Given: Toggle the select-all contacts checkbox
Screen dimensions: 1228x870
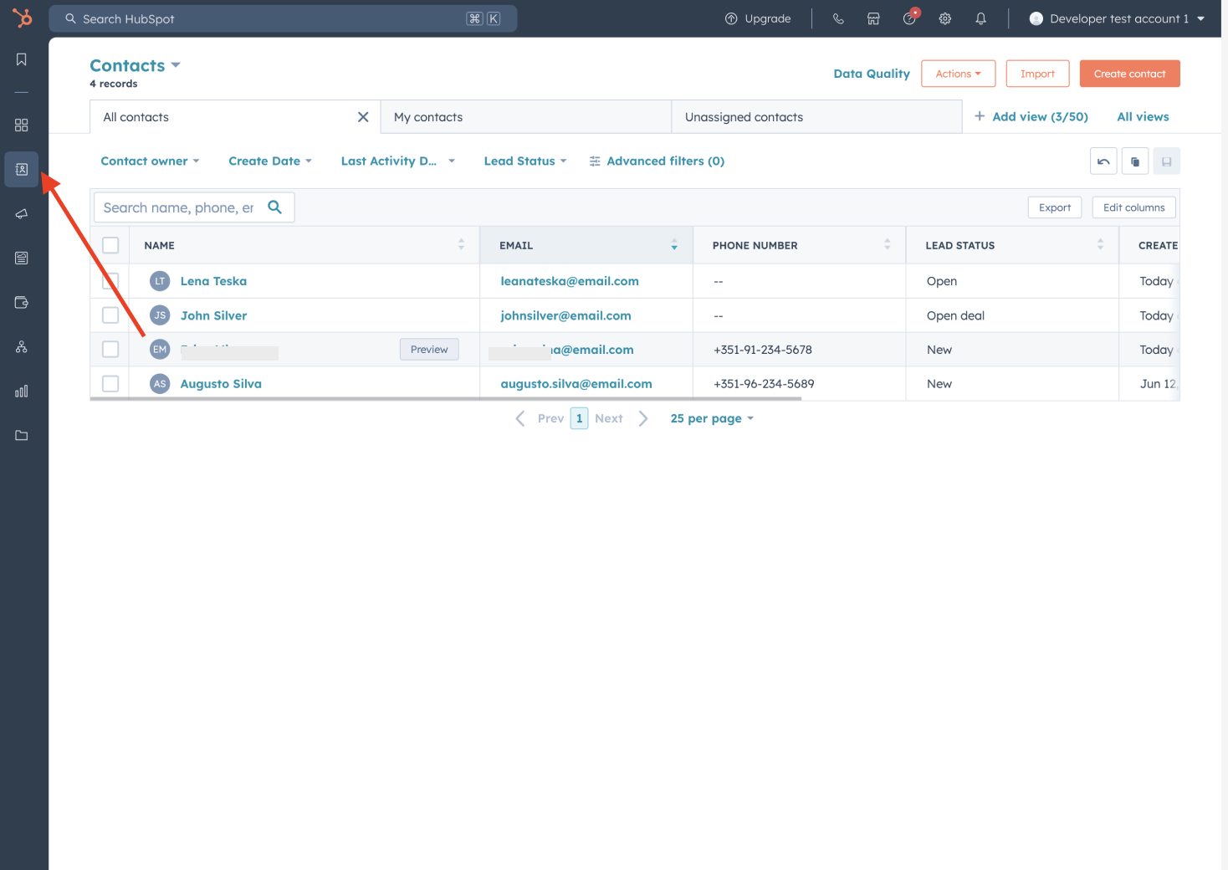Looking at the screenshot, I should pyautogui.click(x=110, y=245).
